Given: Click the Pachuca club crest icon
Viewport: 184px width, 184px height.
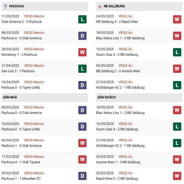Looking at the screenshot, I should coord(5,6).
